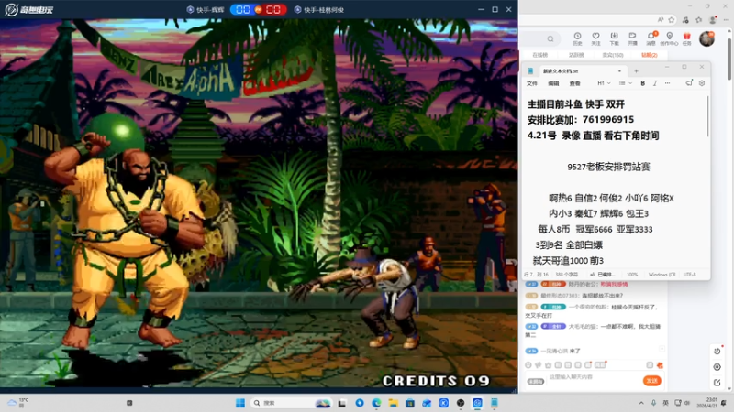
Task: Click Windows (CR line ending indicator
Action: 662,275
